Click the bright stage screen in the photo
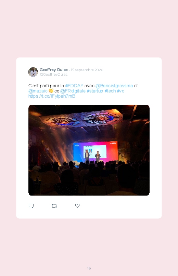Screen dimensions: 178x276 96,151
